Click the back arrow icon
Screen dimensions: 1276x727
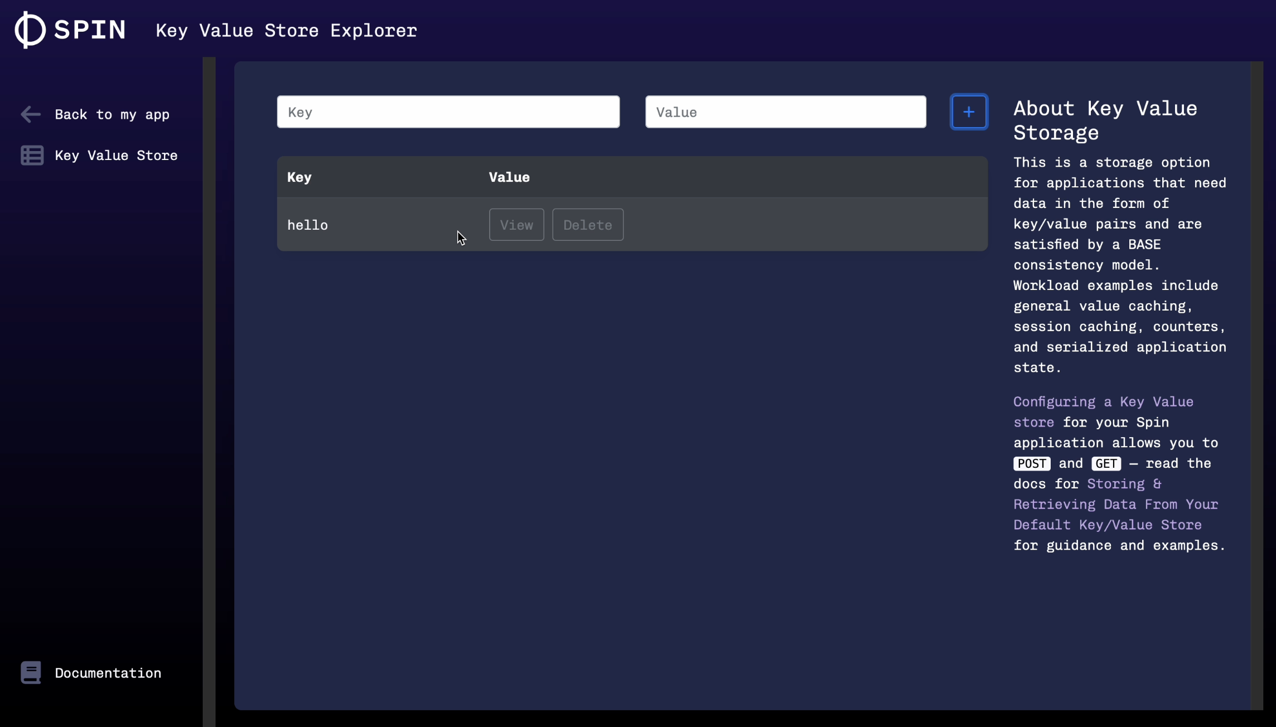point(31,114)
